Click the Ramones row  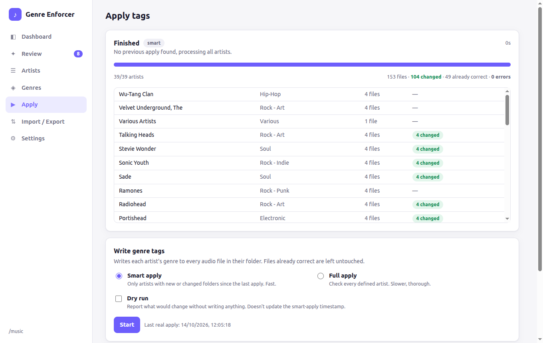(x=309, y=191)
